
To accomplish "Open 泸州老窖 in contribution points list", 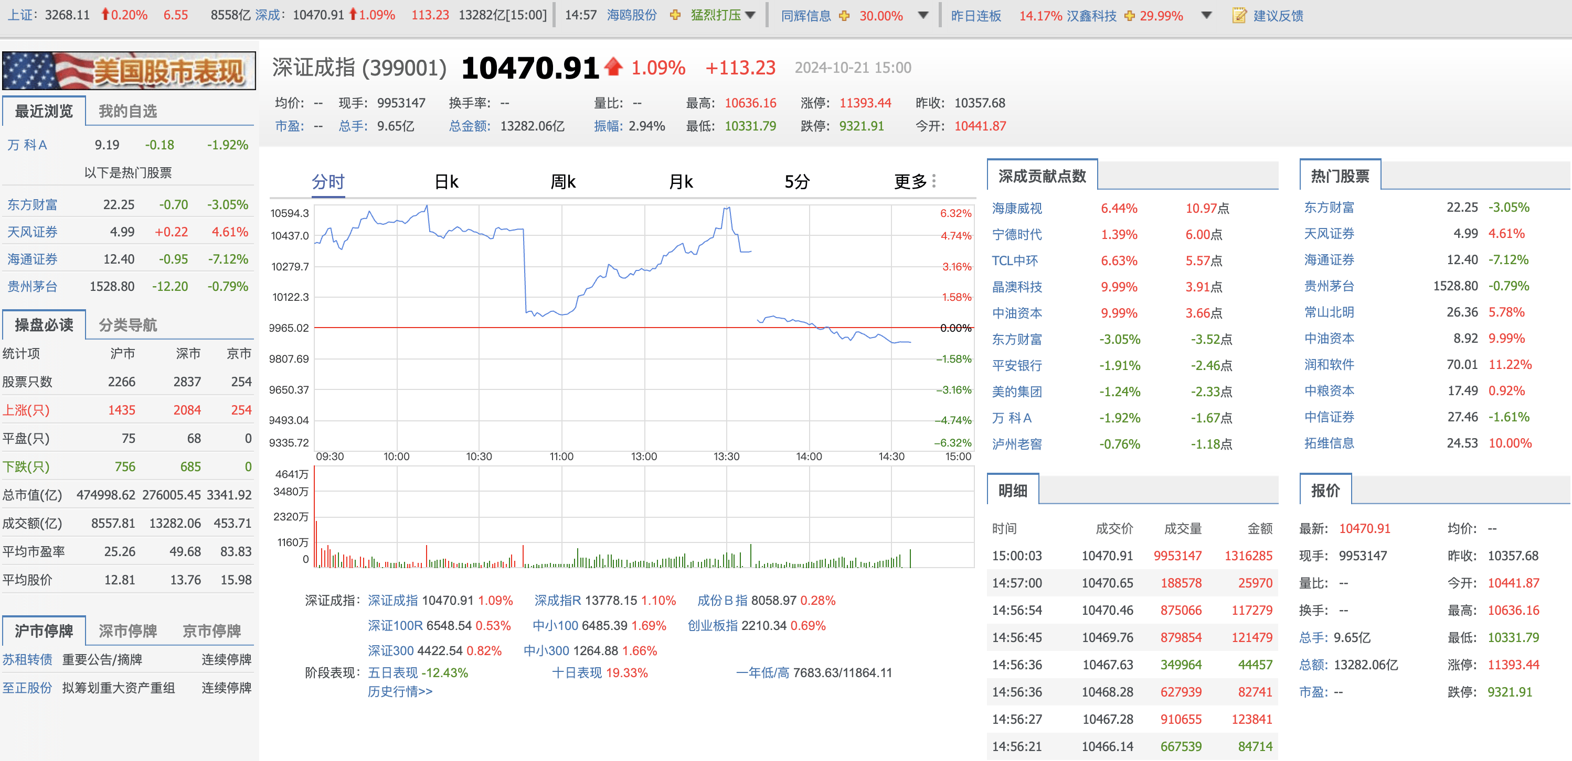I will point(1017,444).
